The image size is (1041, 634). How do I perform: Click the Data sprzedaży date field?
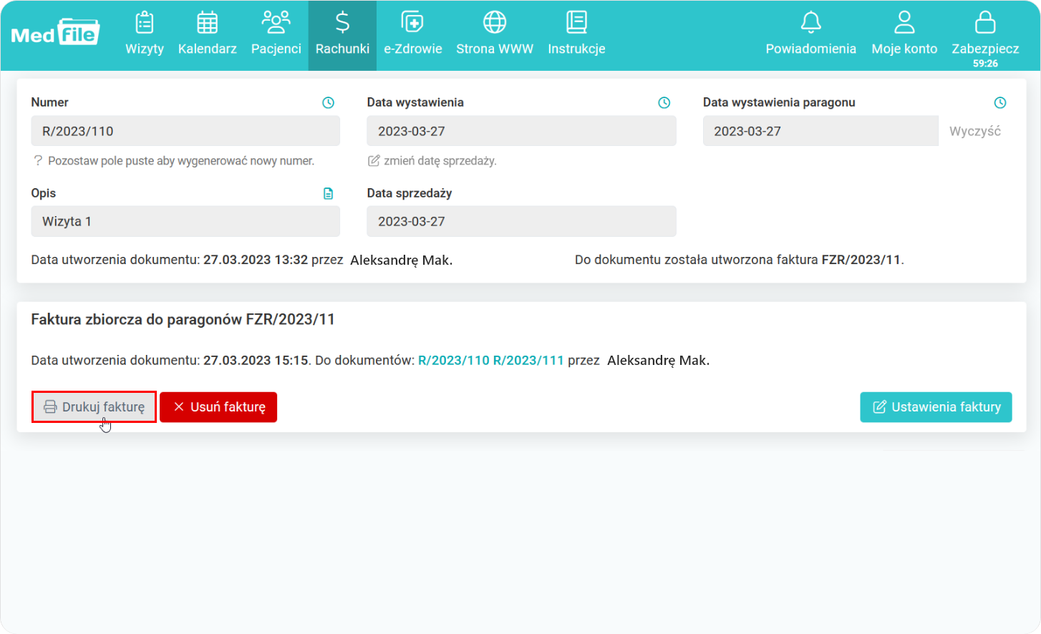click(521, 221)
